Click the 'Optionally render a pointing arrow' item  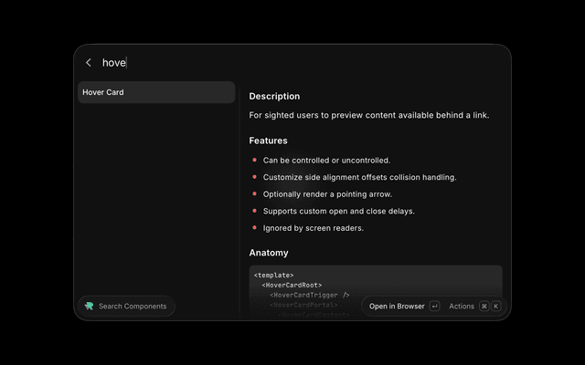327,194
